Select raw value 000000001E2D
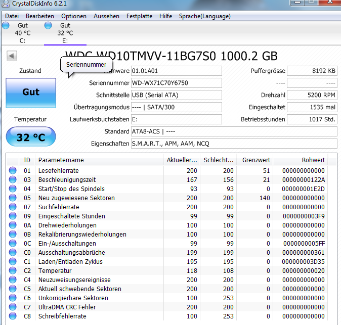This screenshot has height=325, width=341. pos(304,189)
